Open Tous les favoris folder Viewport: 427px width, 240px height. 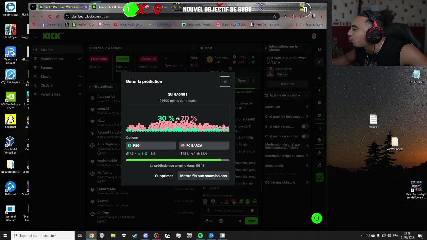coord(312,25)
